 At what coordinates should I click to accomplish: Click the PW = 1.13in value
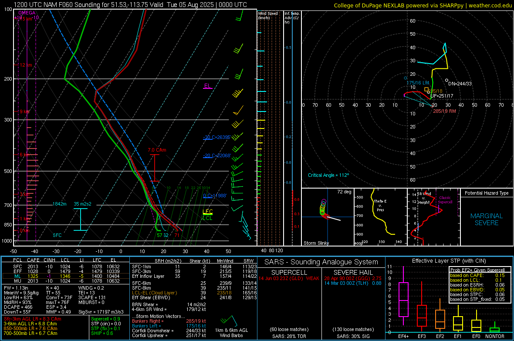tap(18, 288)
